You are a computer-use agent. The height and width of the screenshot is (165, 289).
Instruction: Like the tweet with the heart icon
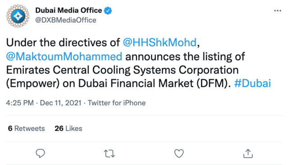click(179, 153)
